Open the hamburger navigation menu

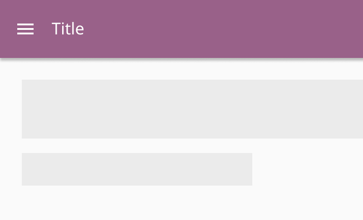click(x=25, y=29)
